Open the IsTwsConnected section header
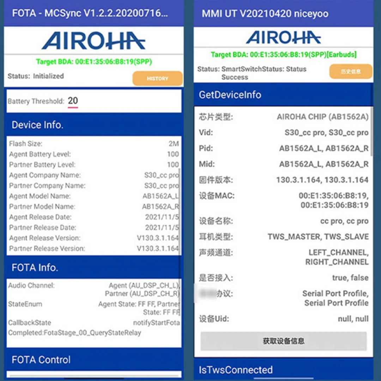The image size is (381, 381). [x=283, y=370]
